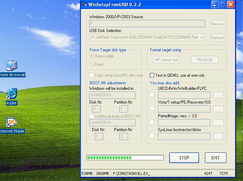
Task: Click first Disk Nr field showing 0
Action: point(96,109)
